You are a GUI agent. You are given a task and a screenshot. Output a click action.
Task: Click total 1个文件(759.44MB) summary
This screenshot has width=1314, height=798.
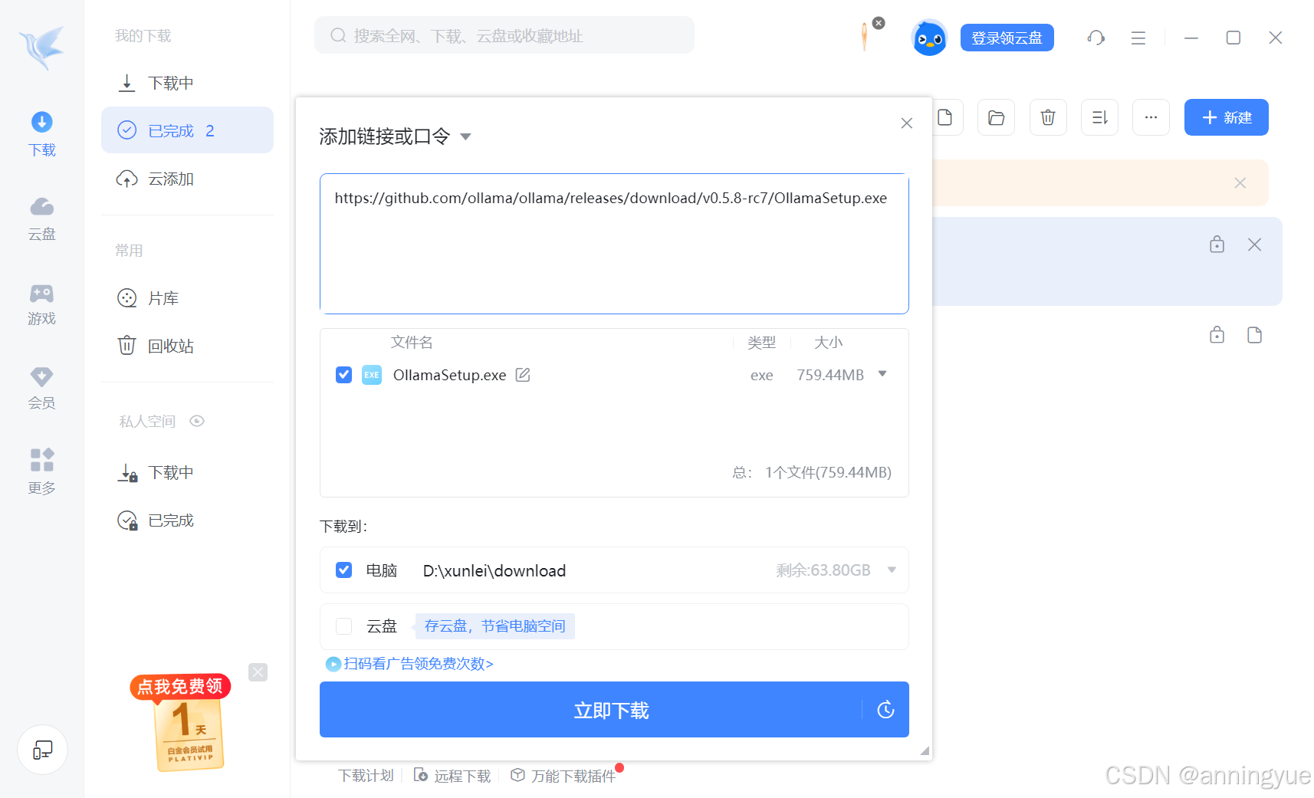tap(828, 472)
